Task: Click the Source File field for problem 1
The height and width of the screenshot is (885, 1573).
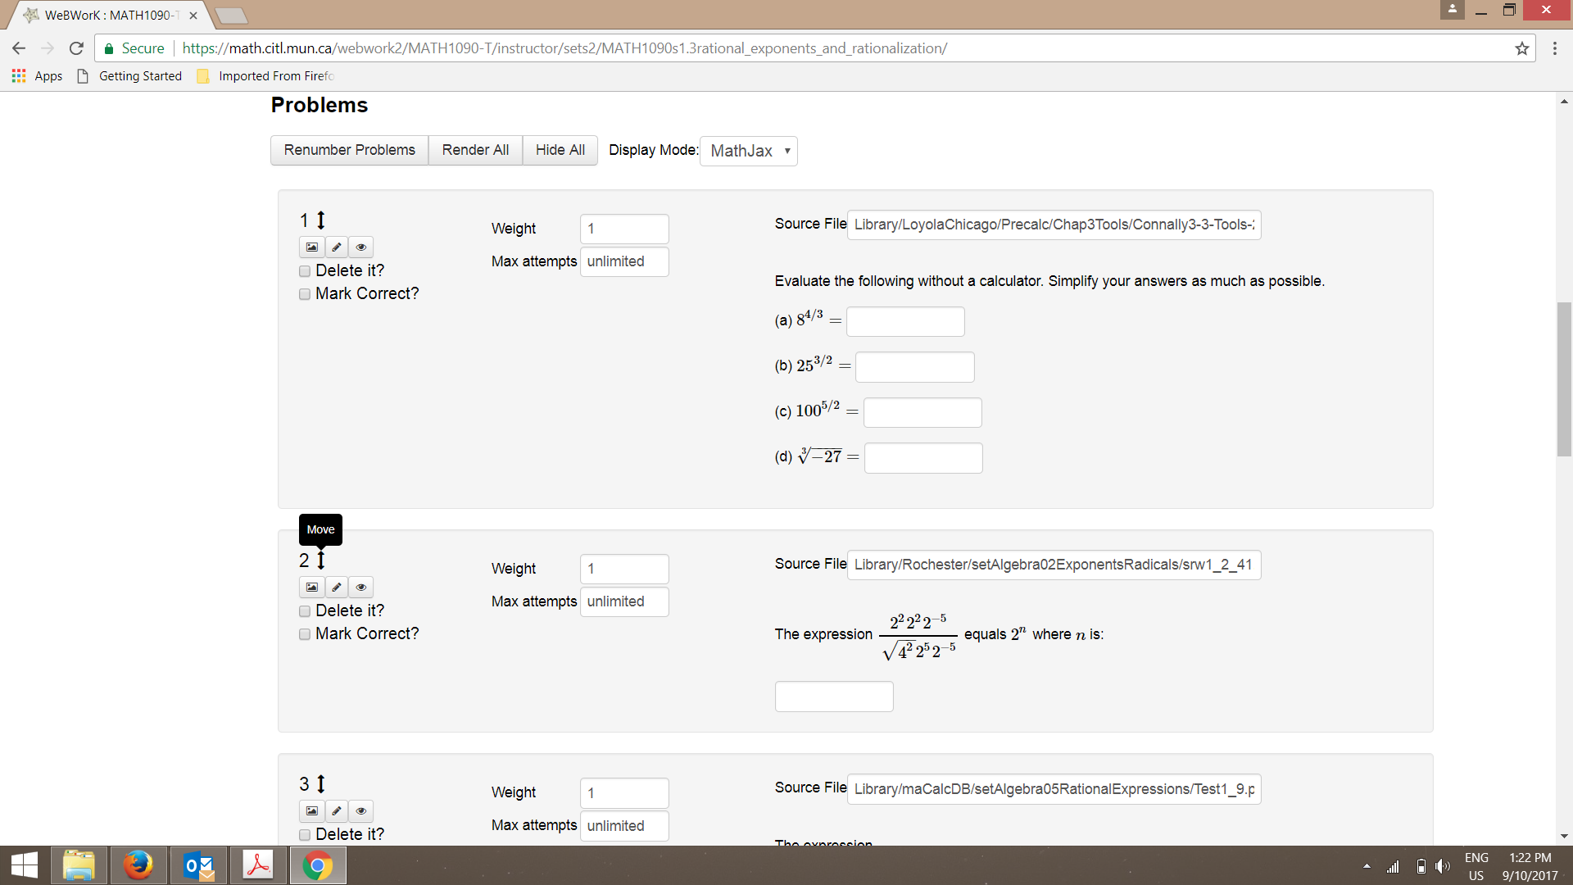Action: tap(1054, 225)
